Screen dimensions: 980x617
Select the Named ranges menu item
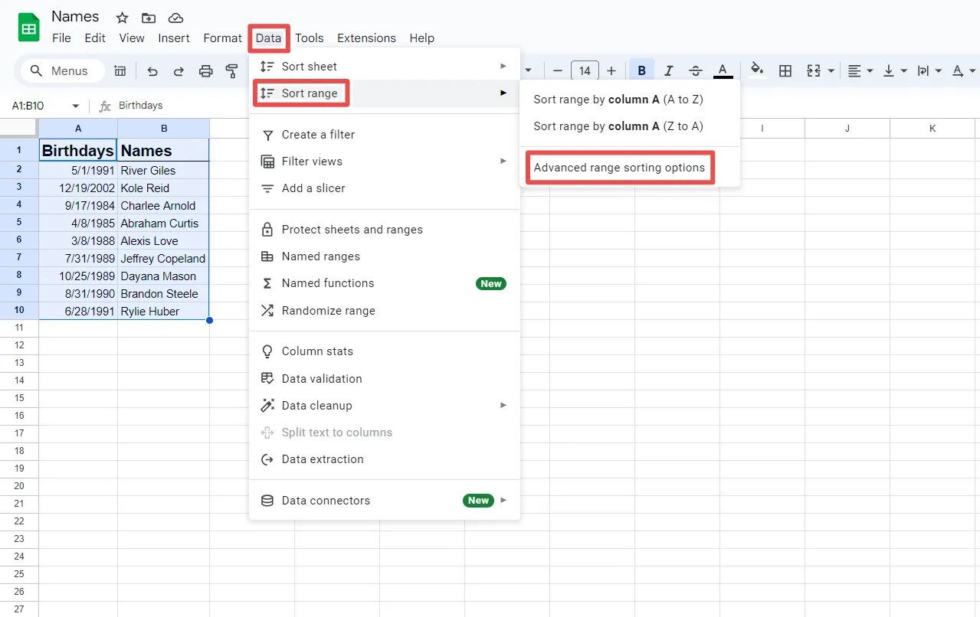[x=320, y=256]
